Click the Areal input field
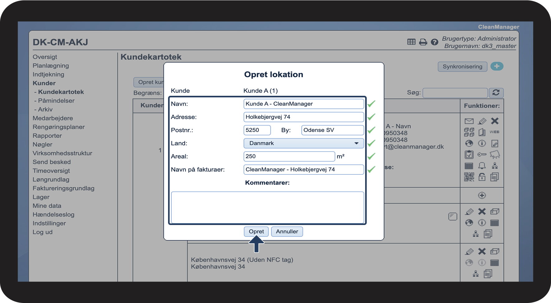Image resolution: width=551 pixels, height=303 pixels. tap(289, 156)
